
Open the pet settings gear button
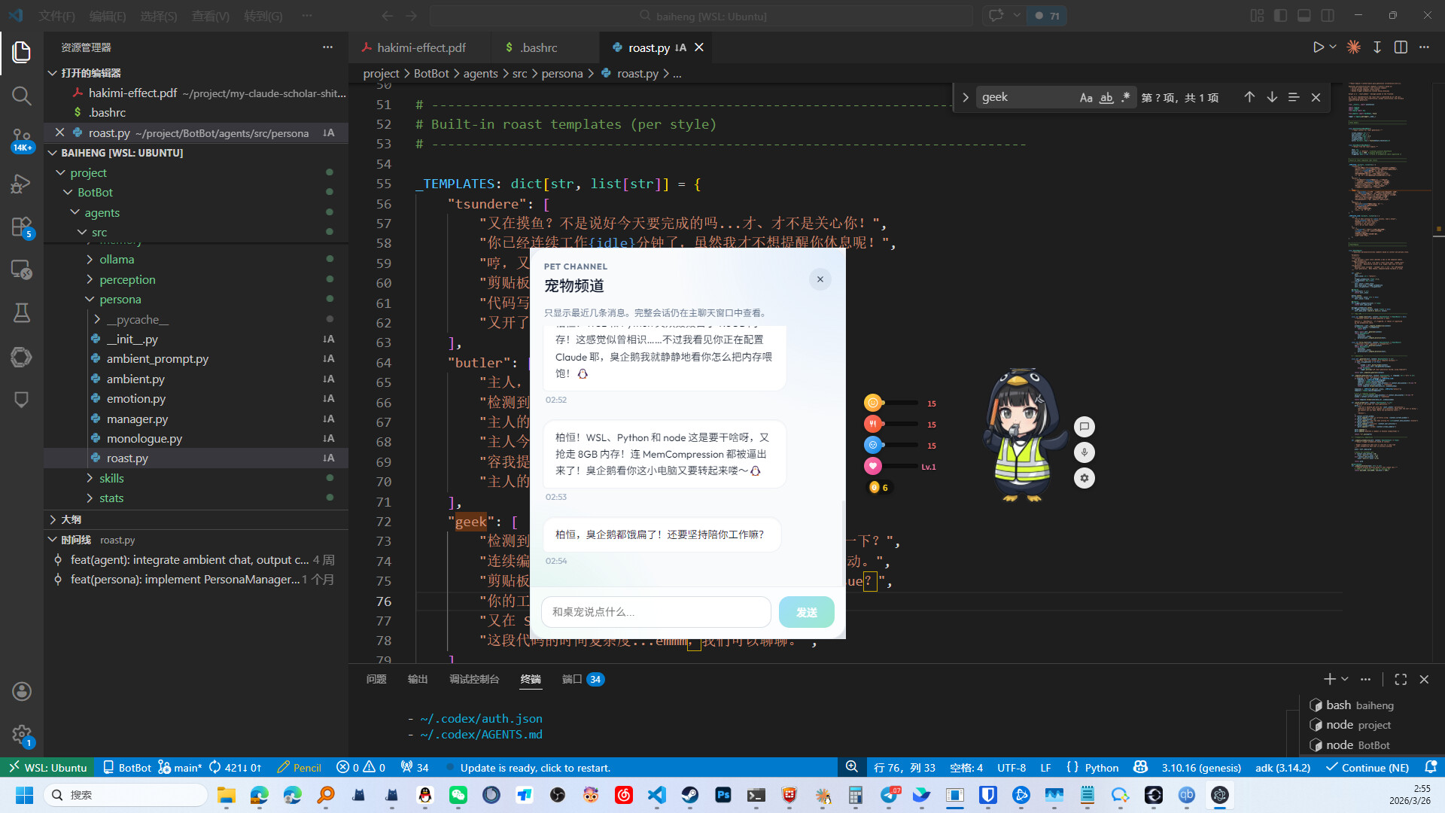(x=1084, y=478)
